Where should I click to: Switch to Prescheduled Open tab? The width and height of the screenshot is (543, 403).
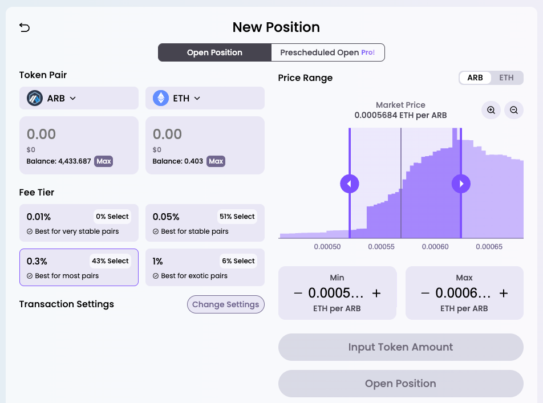click(x=327, y=52)
